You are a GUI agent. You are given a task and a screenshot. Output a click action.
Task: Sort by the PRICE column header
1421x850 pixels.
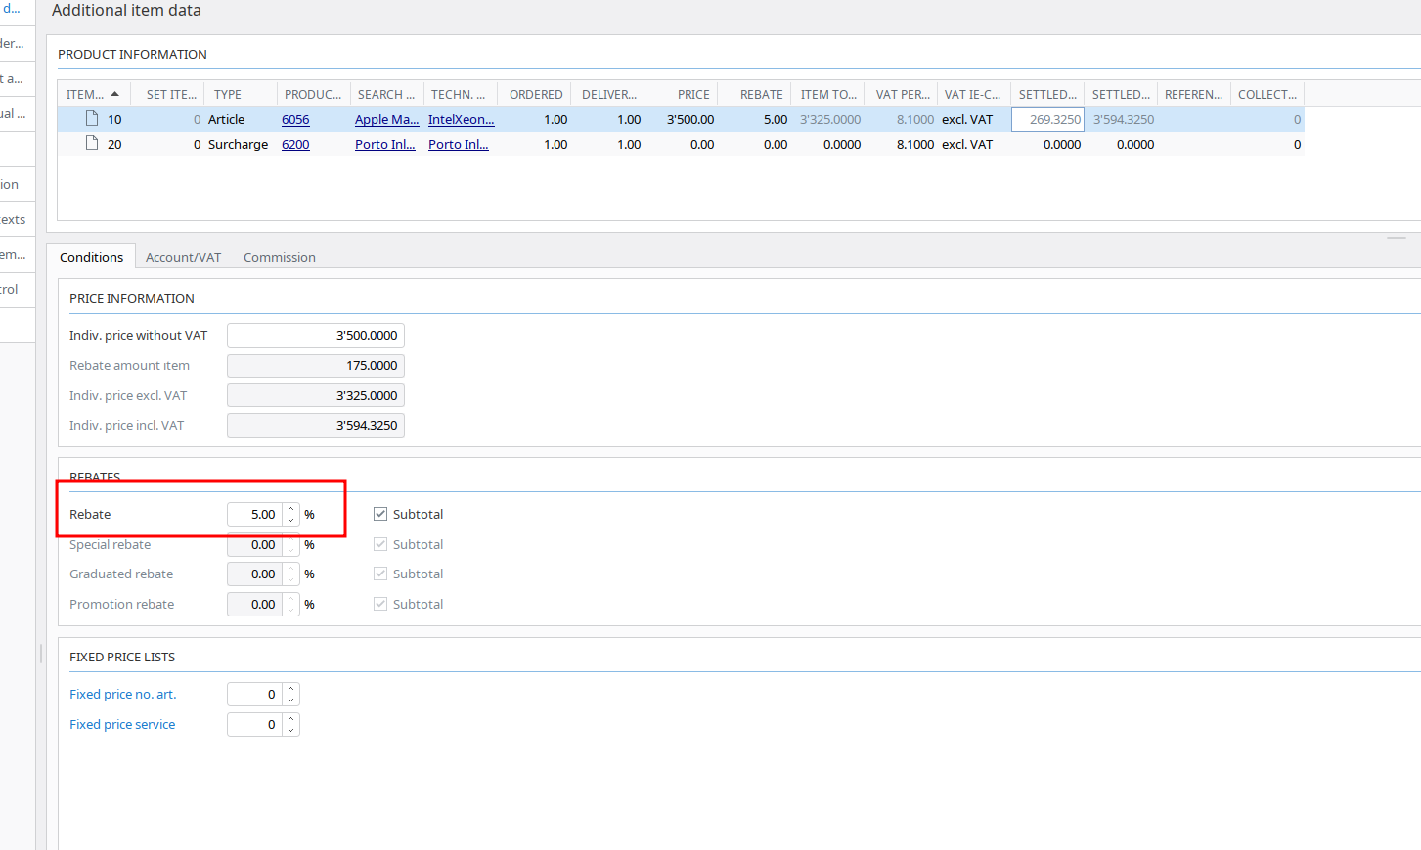tap(692, 94)
